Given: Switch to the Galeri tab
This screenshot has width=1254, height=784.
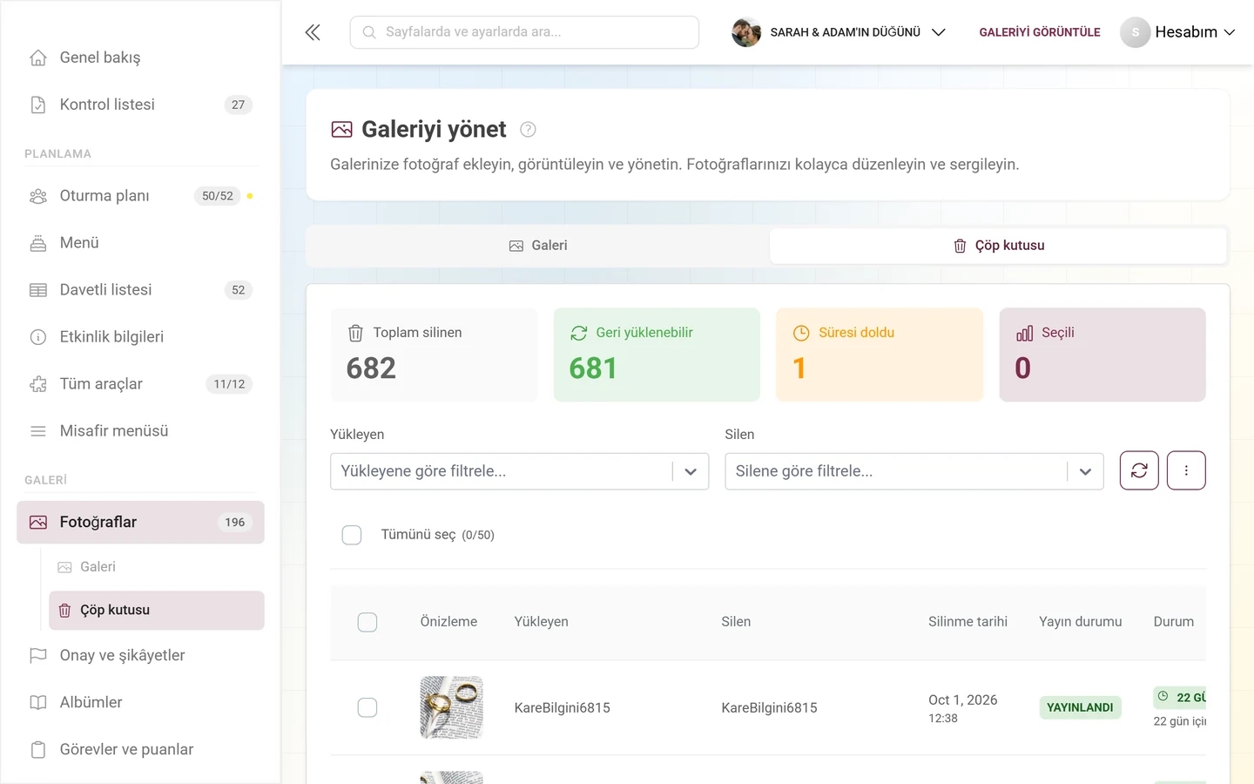Looking at the screenshot, I should click(538, 246).
